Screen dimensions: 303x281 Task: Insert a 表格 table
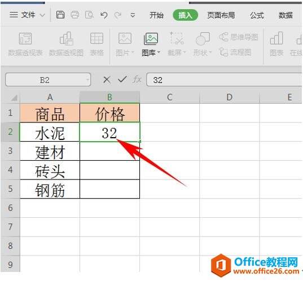(x=97, y=45)
